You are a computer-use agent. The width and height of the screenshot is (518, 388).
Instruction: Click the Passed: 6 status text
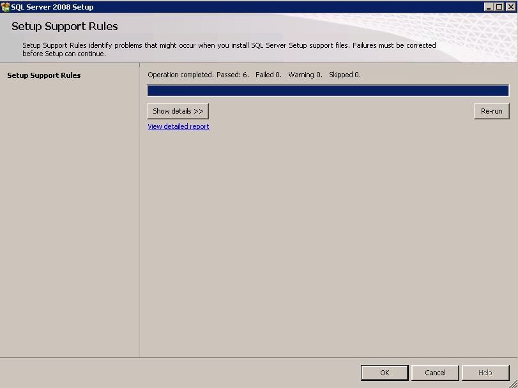pyautogui.click(x=234, y=75)
